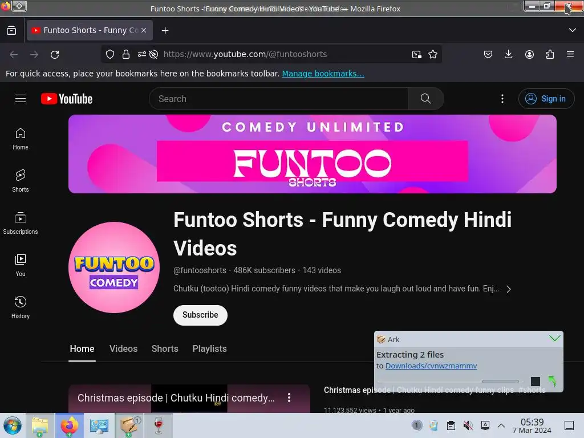Show site security lock information

pos(126,54)
